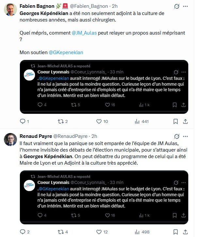Share Renaud Payre's tweet
Screen dimensions: 199x237
(x=185, y=232)
